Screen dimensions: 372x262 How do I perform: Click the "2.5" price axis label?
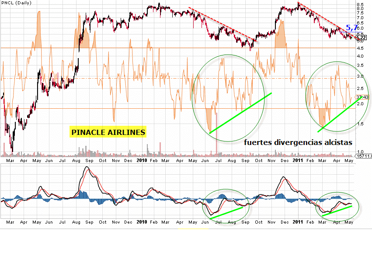click(x=360, y=89)
